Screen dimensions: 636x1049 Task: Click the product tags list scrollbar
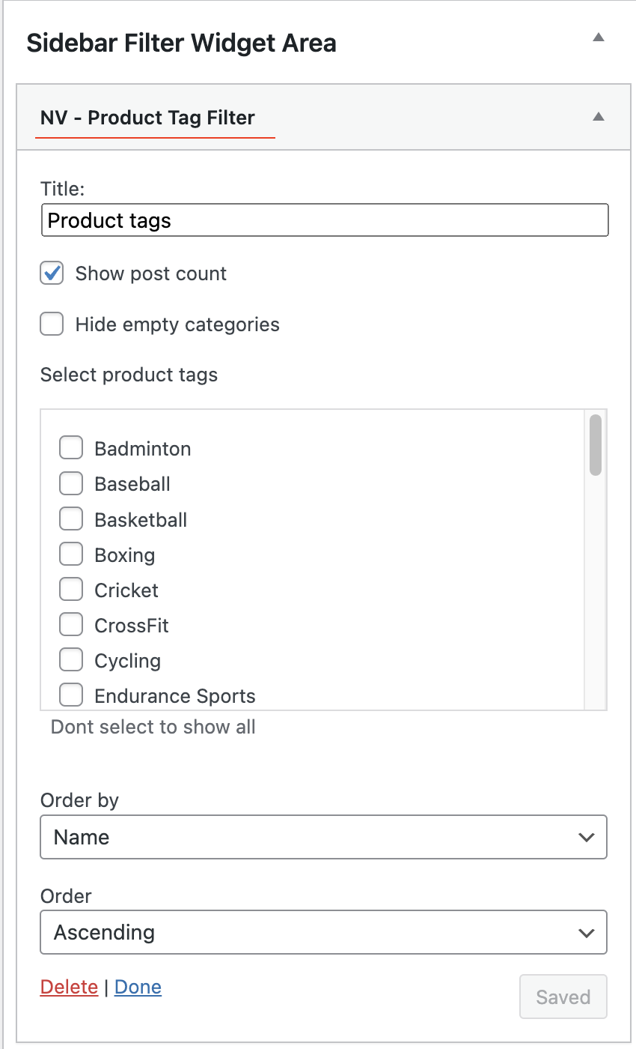coord(596,445)
